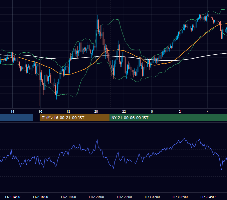Click the 11/2 20:00 date label
This screenshot has width=227, height=200.
[x=96, y=197]
